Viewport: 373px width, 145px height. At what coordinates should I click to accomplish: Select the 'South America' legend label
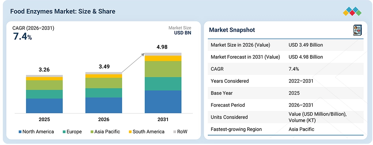pyautogui.click(x=149, y=131)
